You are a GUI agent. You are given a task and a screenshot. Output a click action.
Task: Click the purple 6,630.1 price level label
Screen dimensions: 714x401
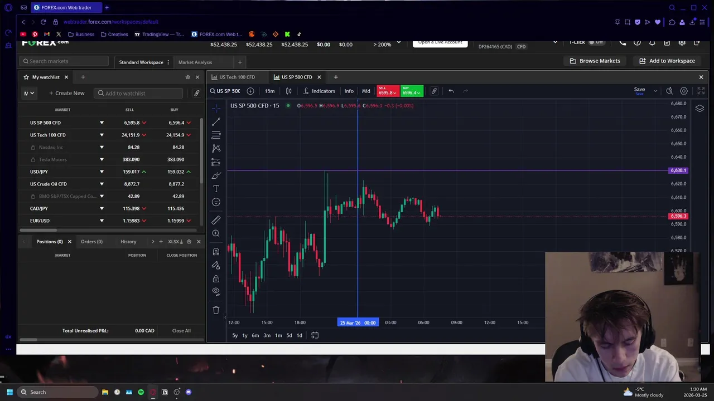678,170
